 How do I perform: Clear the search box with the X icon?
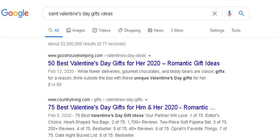click(x=215, y=13)
